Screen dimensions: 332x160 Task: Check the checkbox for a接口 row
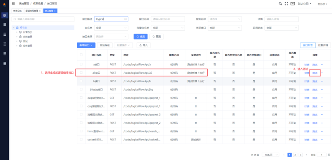click(x=81, y=64)
